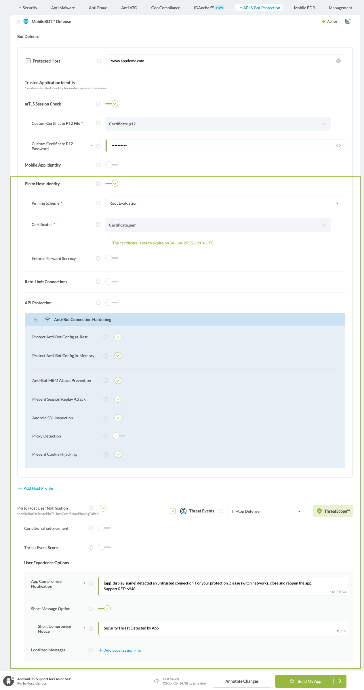Image resolution: width=364 pixels, height=690 pixels.
Task: Enable the Proxy Detection toggle
Action: tap(119, 436)
